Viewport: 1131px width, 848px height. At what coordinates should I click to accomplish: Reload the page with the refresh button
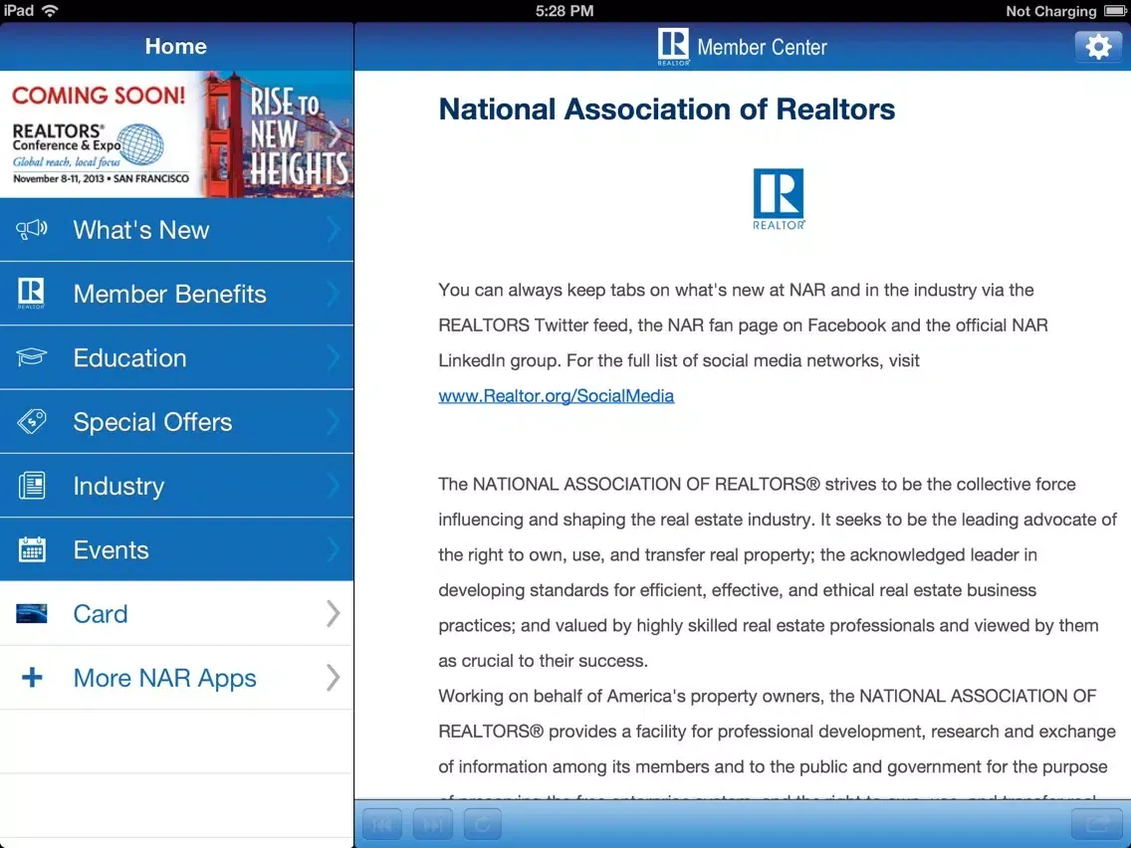pos(483,824)
